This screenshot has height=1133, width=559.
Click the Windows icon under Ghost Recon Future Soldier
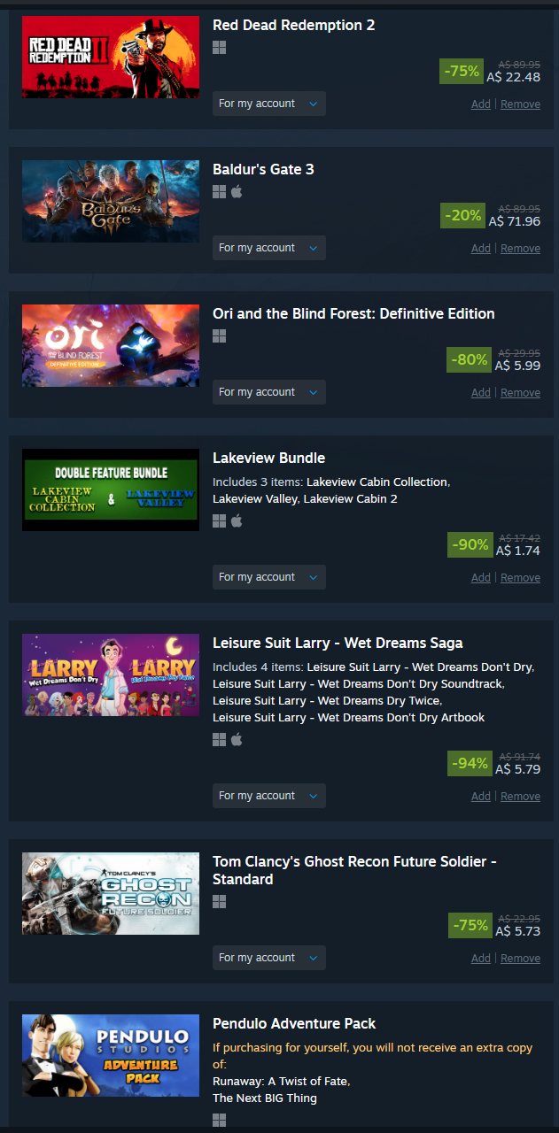point(220,901)
